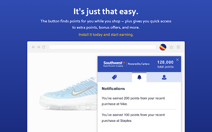
Task: Open the browser hamburger menu
Action: [x=179, y=47]
